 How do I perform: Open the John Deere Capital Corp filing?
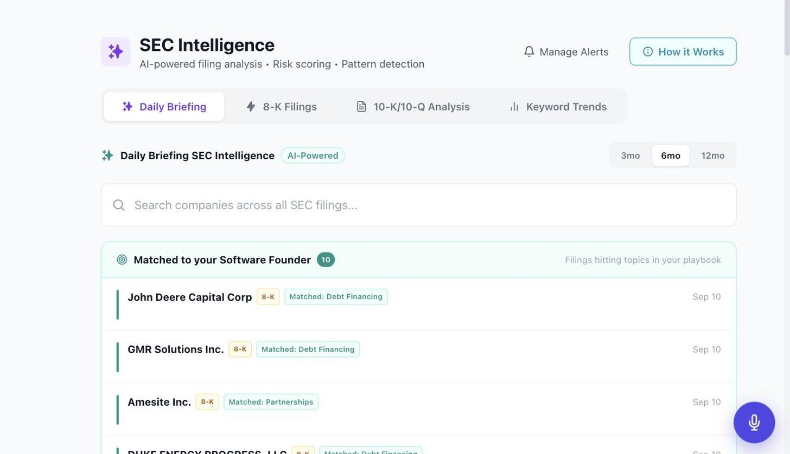(418, 304)
